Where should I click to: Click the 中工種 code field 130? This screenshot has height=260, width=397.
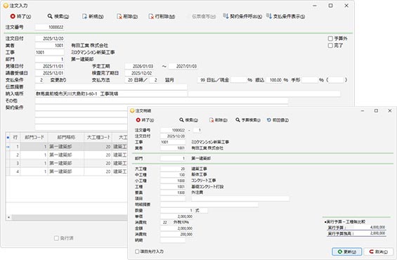click(173, 175)
